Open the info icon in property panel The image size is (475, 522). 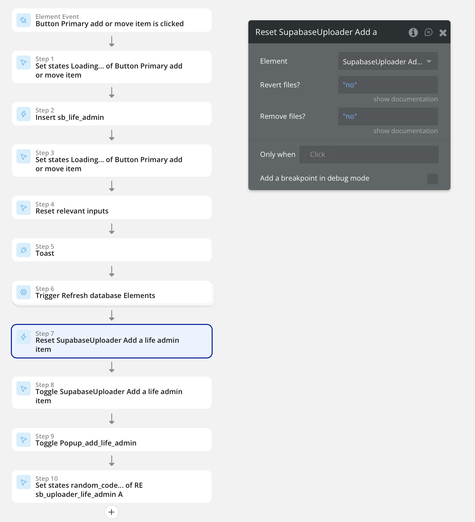(413, 32)
